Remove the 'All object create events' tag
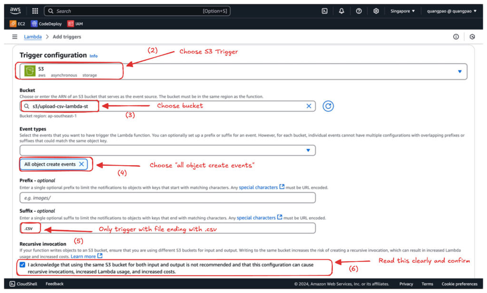 81,164
